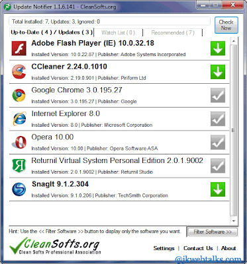Click the list scrollbar up arrow
The height and width of the screenshot is (264, 247).
234,41
